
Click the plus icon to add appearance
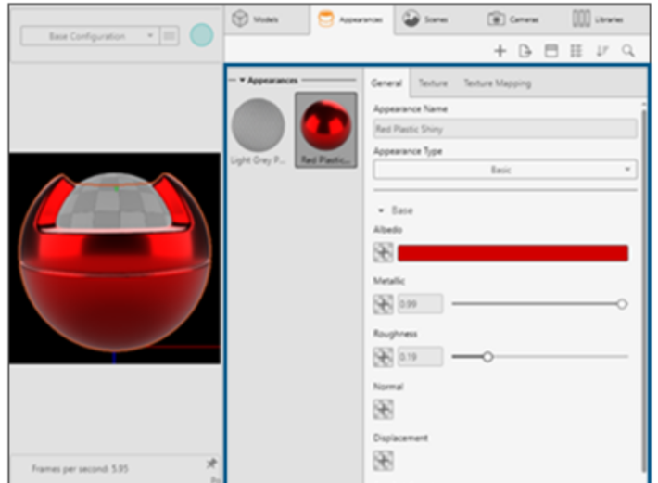coord(500,52)
